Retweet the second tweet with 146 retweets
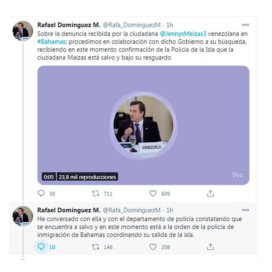This screenshot has width=272, height=272. pyautogui.click(x=96, y=247)
